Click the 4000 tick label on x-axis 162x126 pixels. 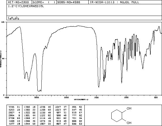coord(7,97)
